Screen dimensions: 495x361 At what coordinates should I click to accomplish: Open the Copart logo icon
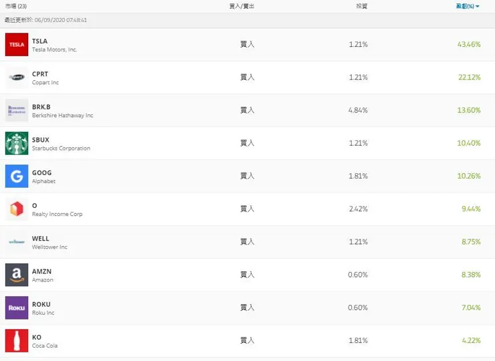point(17,78)
